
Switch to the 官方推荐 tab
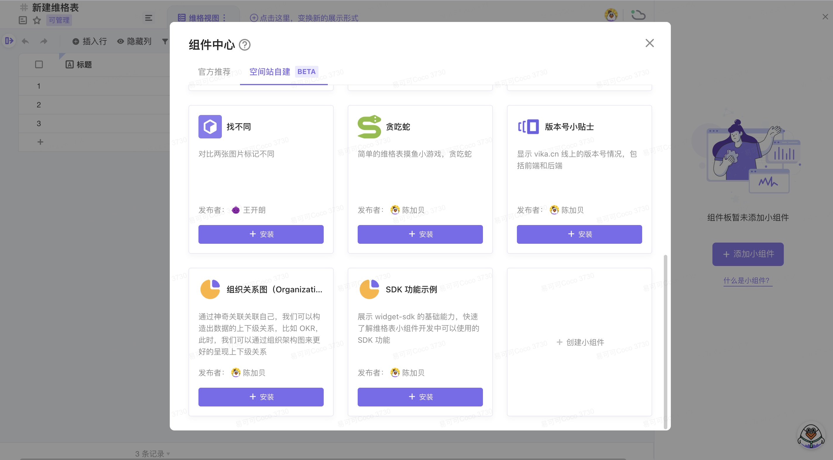(x=214, y=72)
